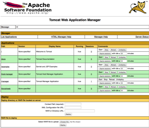Screen dimensions: 149x128
Task: Open the /host-manager application path
Action: point(7,74)
